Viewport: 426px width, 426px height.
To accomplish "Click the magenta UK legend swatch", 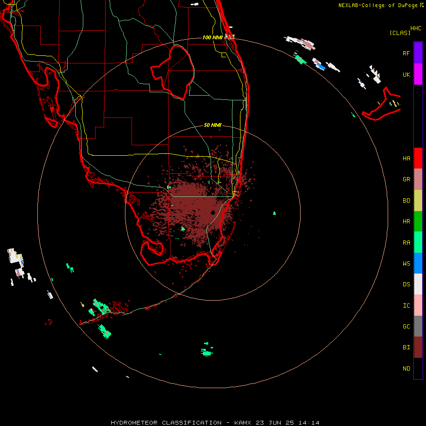I will tap(418, 74).
